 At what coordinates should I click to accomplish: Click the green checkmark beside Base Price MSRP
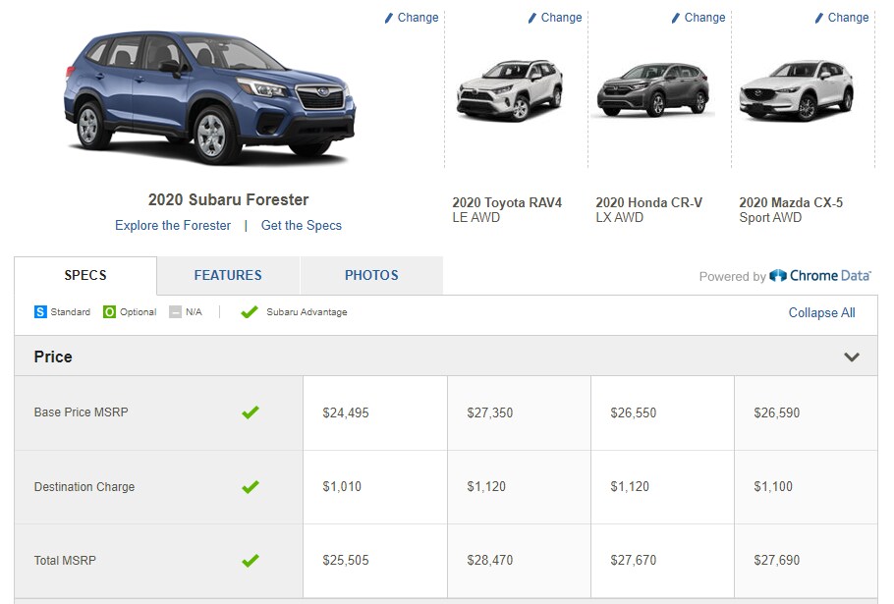click(251, 412)
